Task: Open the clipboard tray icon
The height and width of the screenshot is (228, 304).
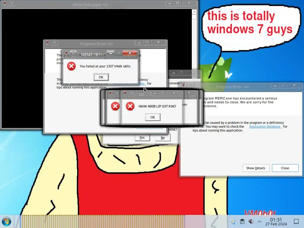Action: point(242,221)
